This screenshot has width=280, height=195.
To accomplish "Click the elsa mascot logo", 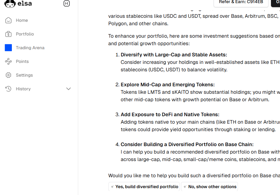I will tap(10, 4).
